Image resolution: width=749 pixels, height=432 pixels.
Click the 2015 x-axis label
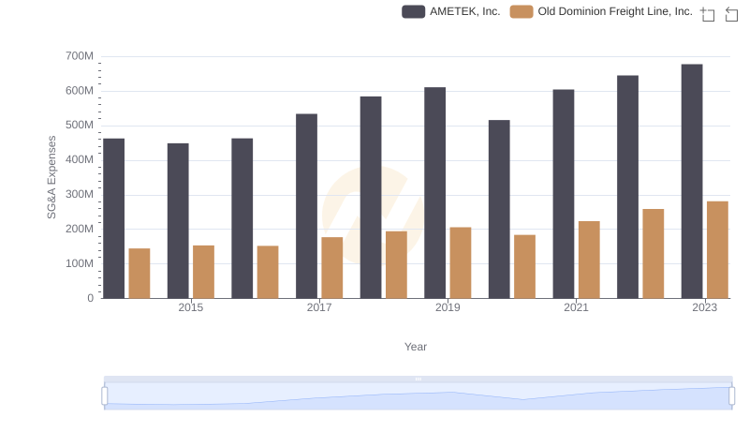click(191, 307)
